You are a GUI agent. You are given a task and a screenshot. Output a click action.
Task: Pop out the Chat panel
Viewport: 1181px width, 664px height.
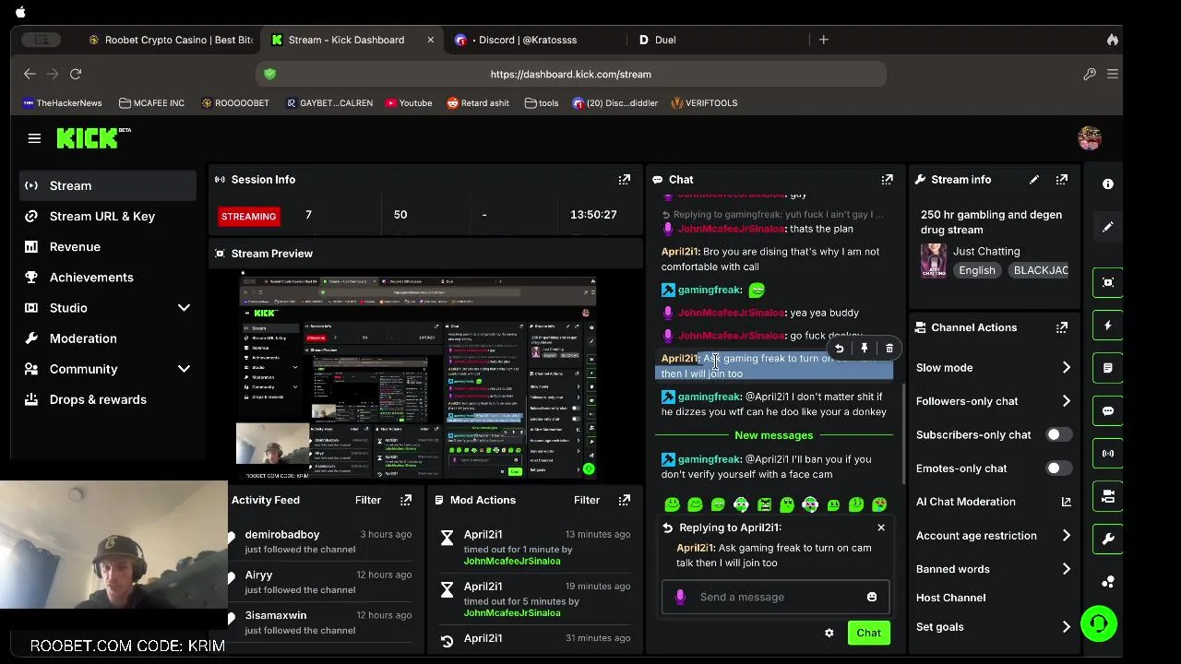coord(887,179)
